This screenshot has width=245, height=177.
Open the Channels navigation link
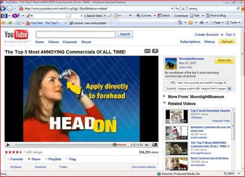click(70, 42)
